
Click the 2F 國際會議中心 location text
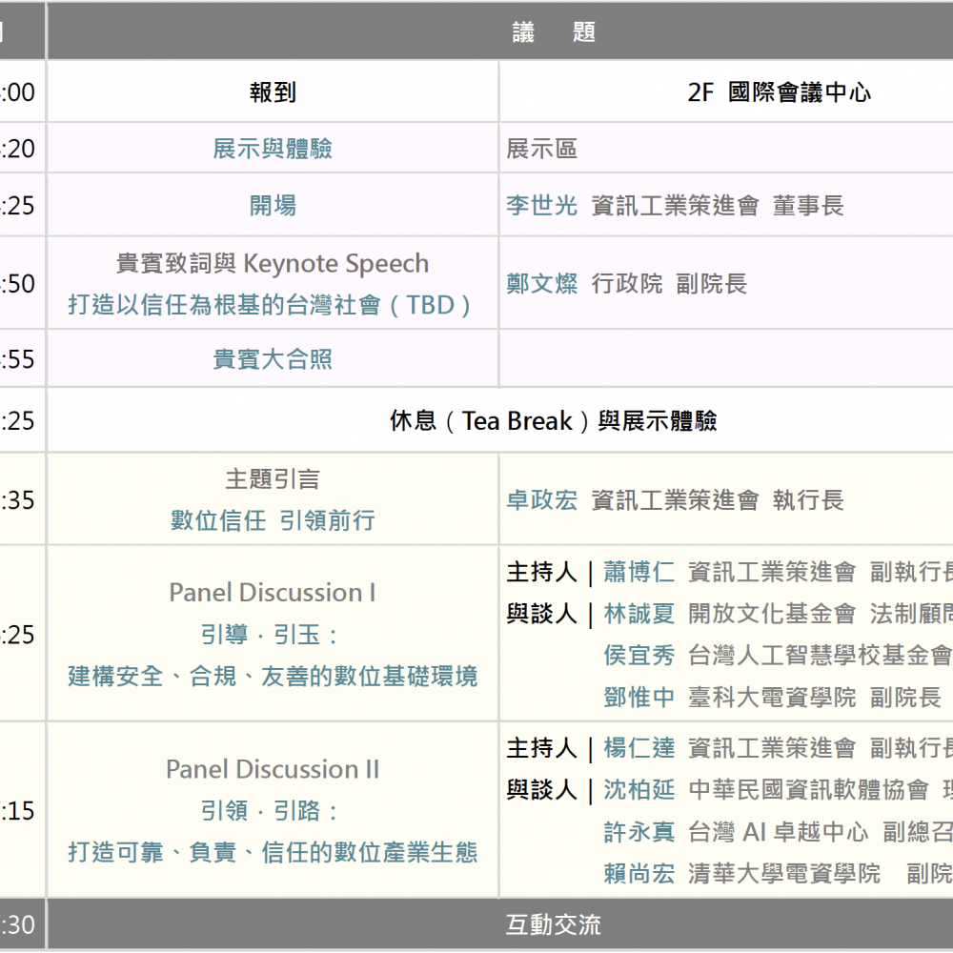tap(779, 92)
